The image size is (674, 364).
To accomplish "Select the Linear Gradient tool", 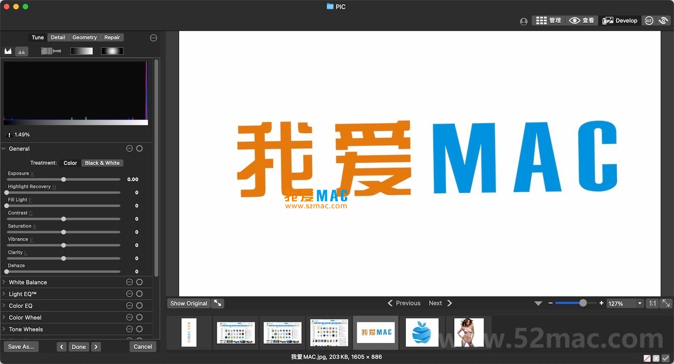I will click(x=82, y=51).
